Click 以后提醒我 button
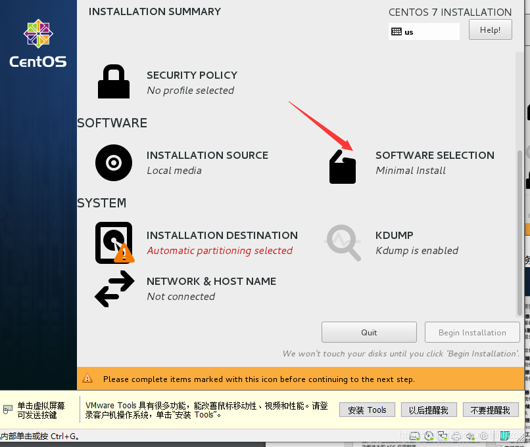530x447 pixels. [x=429, y=410]
